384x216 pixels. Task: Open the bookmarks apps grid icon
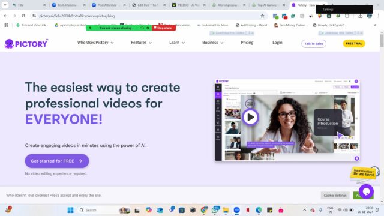[x=7, y=25]
